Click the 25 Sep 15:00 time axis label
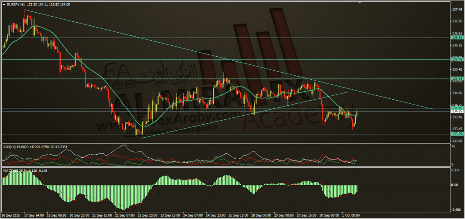Screen dimensions: 465x219 238,215
